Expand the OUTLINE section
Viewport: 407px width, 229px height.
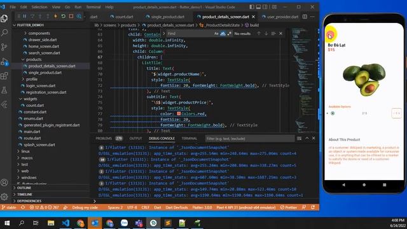coord(24,188)
